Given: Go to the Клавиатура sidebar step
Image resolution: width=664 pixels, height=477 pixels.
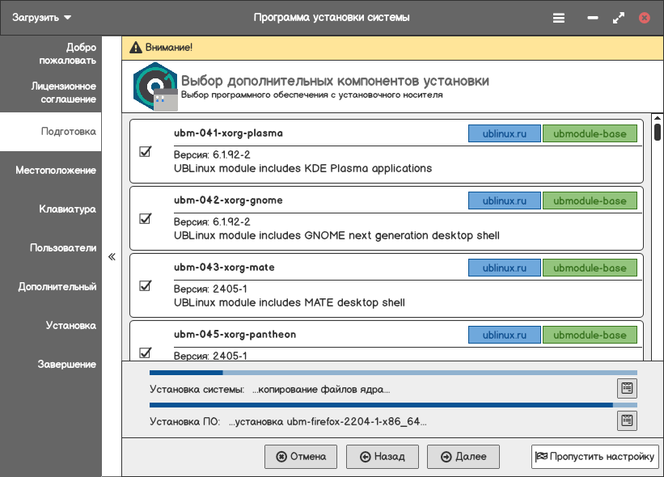Looking at the screenshot, I should click(68, 209).
